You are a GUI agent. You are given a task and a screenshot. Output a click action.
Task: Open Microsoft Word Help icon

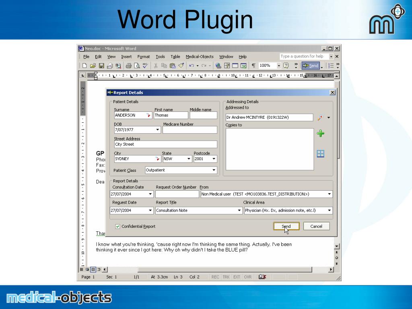coord(286,66)
